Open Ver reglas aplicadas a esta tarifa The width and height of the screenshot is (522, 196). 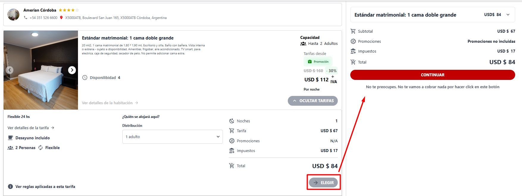(x=45, y=186)
